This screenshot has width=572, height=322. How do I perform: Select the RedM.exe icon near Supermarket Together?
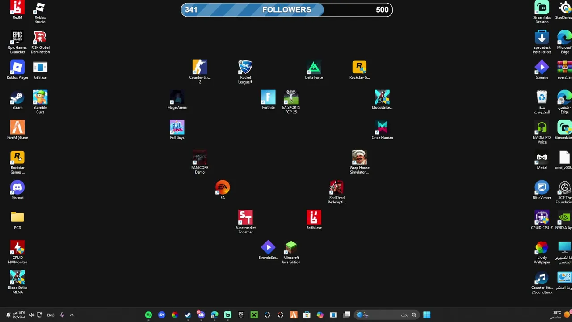pyautogui.click(x=314, y=220)
